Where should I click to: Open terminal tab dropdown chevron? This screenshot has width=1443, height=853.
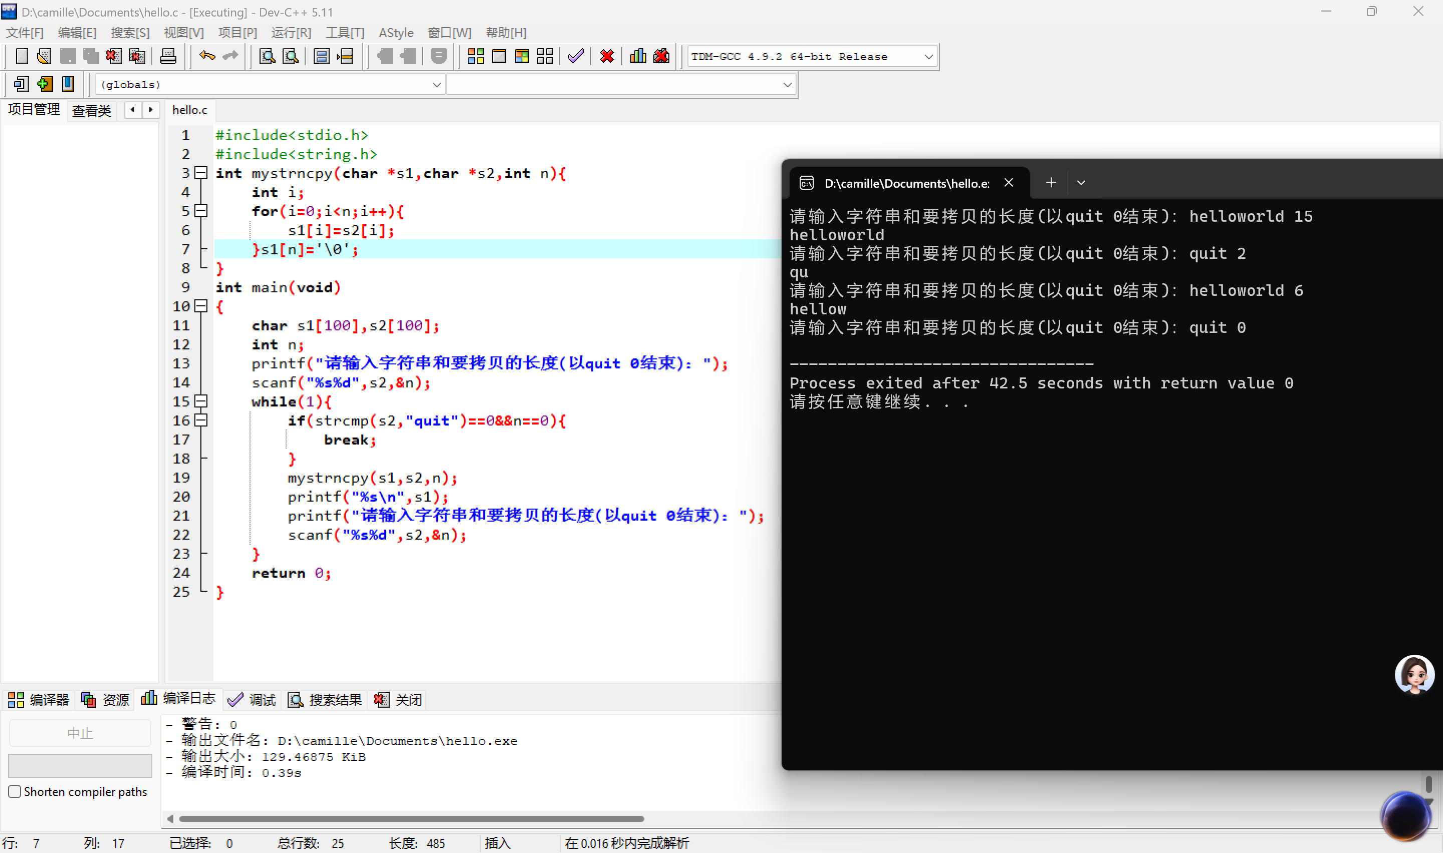tap(1081, 183)
